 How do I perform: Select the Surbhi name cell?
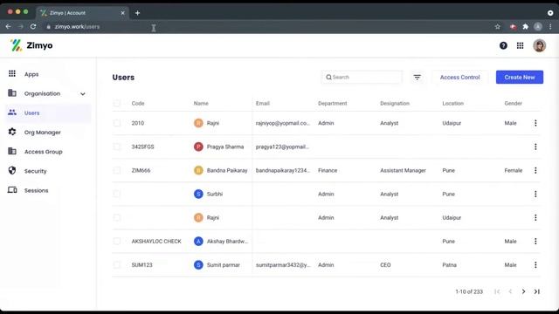(215, 194)
